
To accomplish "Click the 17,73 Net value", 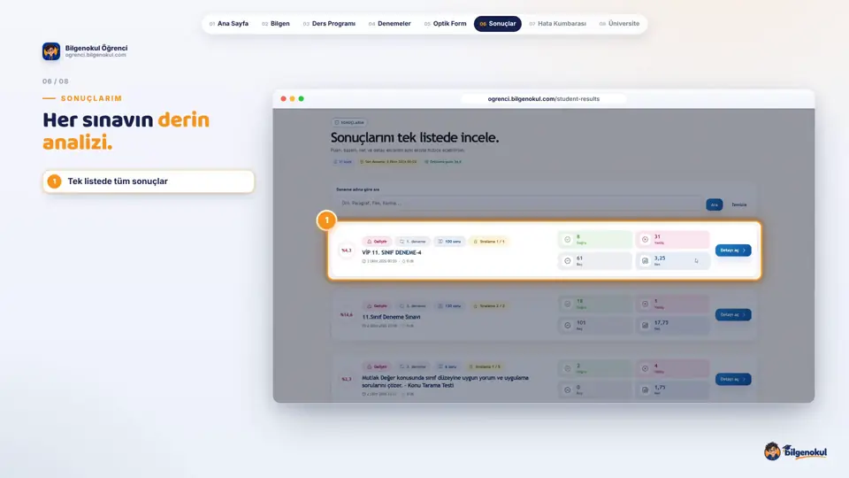I will coord(662,323).
